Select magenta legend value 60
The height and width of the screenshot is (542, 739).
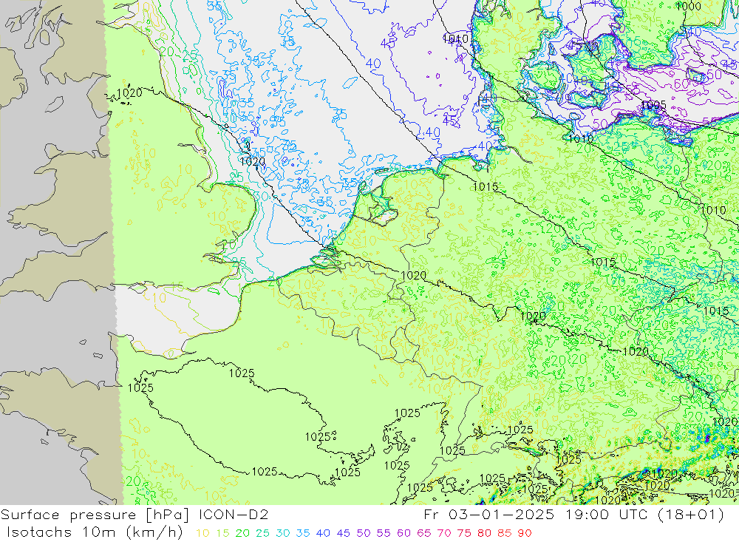click(x=403, y=533)
